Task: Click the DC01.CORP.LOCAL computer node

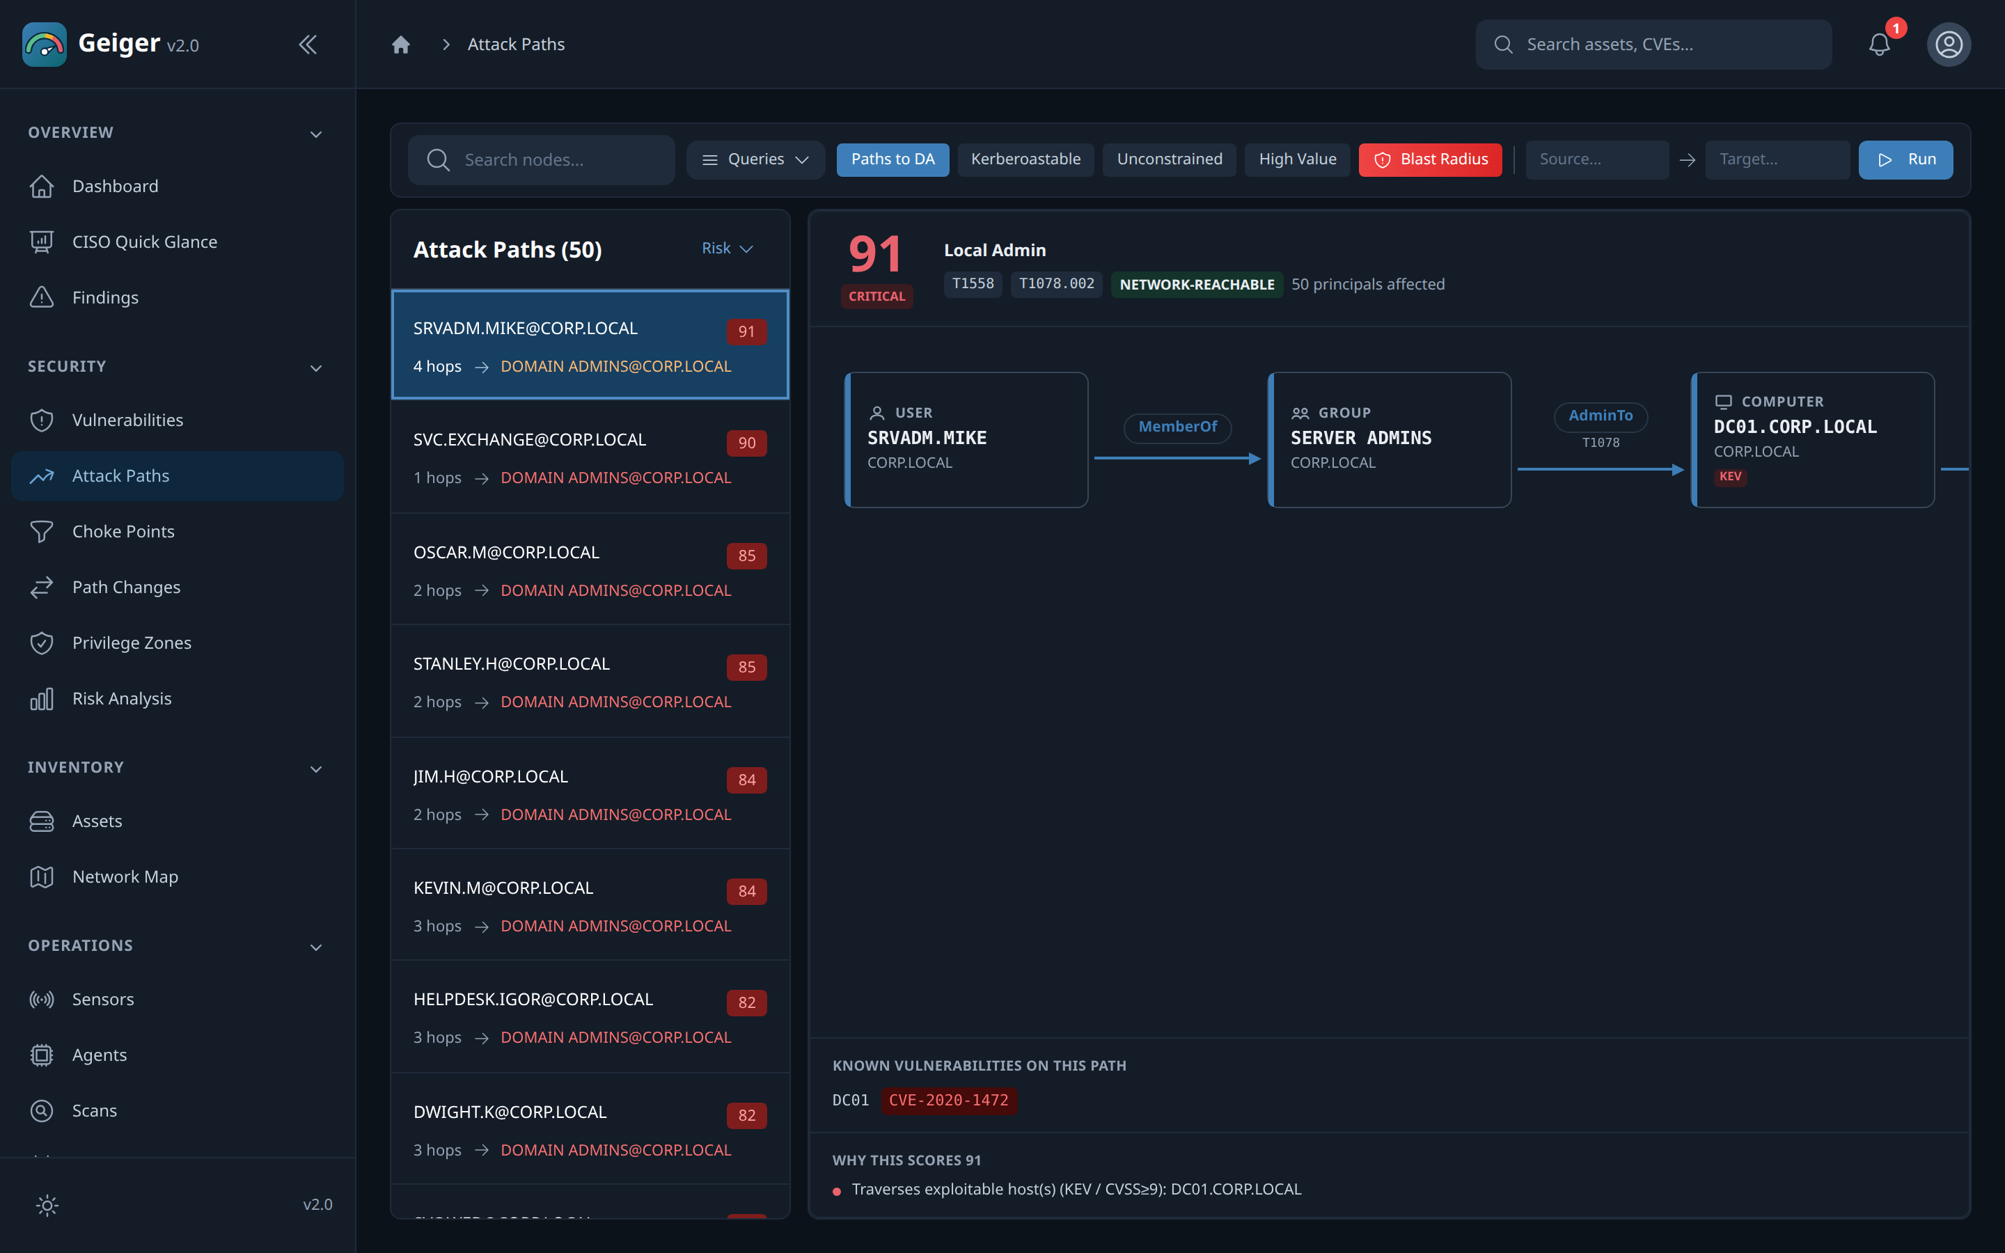Action: (x=1813, y=439)
